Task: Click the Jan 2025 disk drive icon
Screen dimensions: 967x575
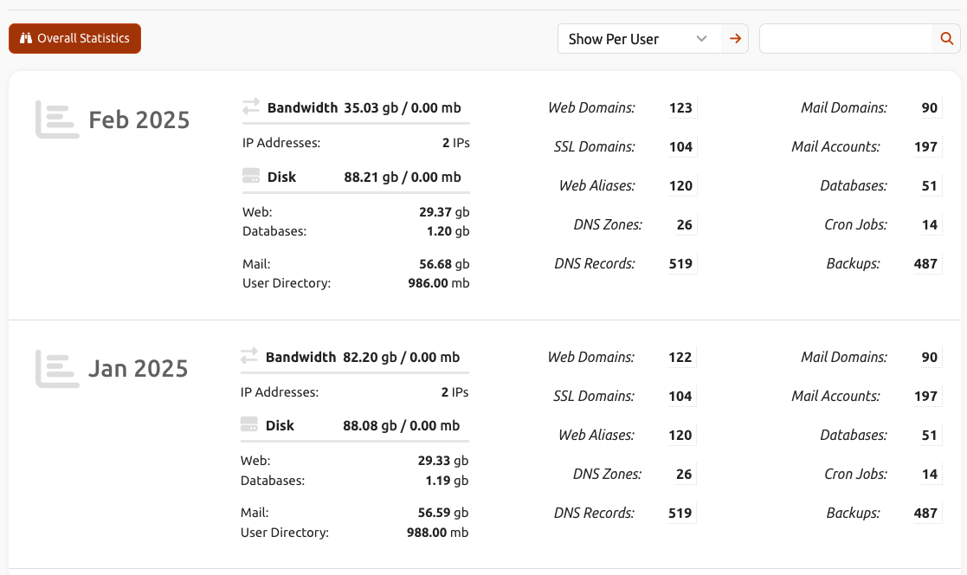Action: tap(249, 424)
